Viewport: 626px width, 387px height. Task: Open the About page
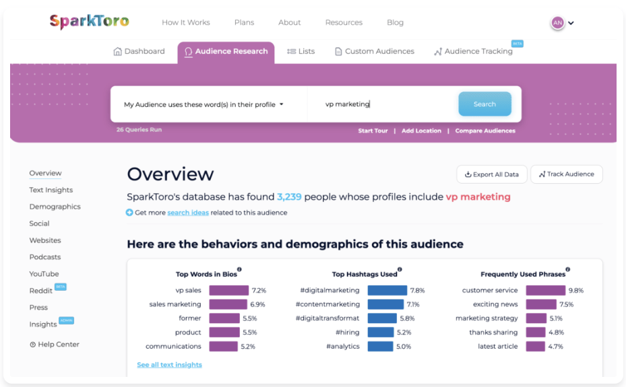click(x=290, y=23)
